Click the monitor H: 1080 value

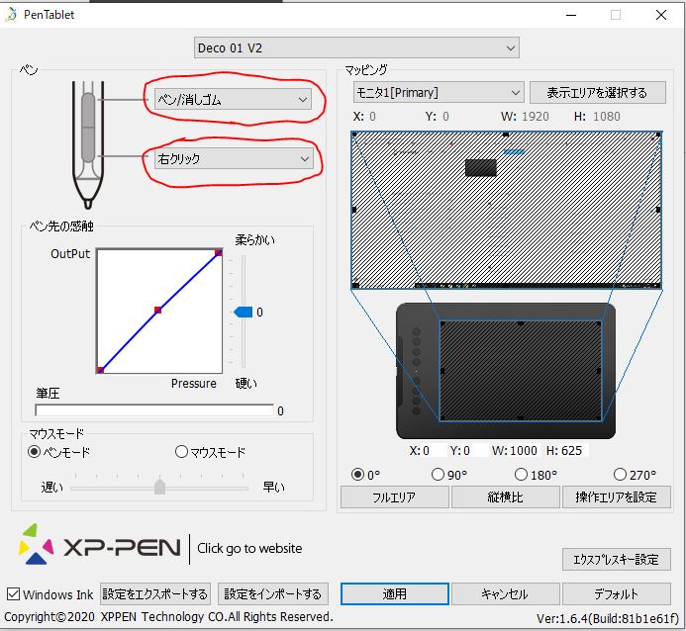point(607,117)
